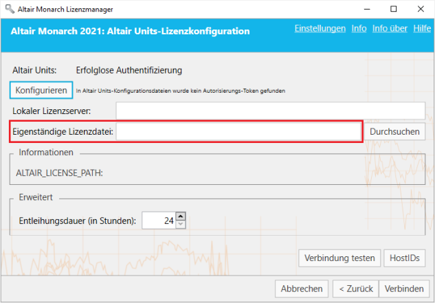Image resolution: width=435 pixels, height=303 pixels.
Task: Go back with the Zurück button
Action: point(356,289)
